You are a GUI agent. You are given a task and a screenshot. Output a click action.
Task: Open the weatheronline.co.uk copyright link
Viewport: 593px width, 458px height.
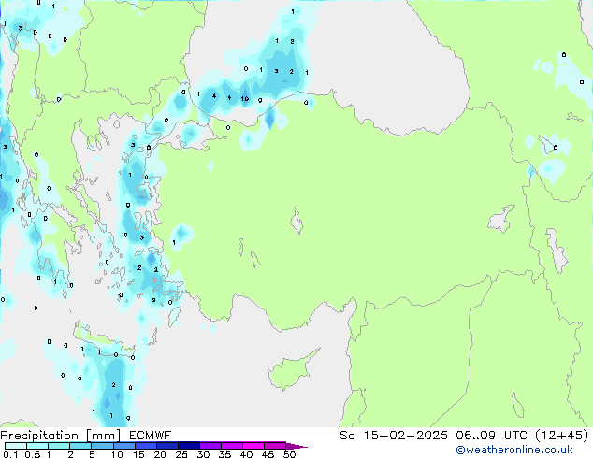tap(514, 450)
